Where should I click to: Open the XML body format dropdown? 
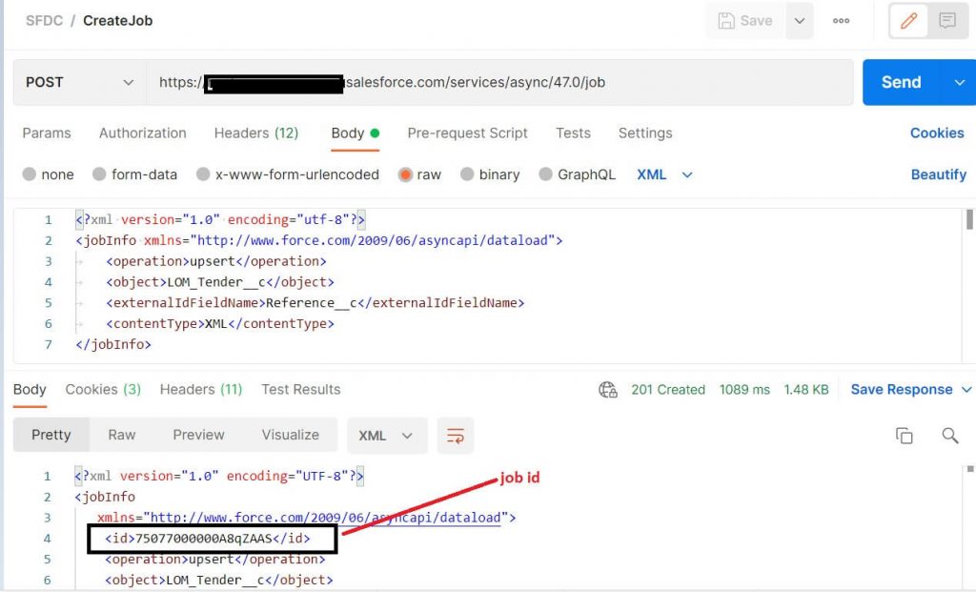[x=664, y=174]
